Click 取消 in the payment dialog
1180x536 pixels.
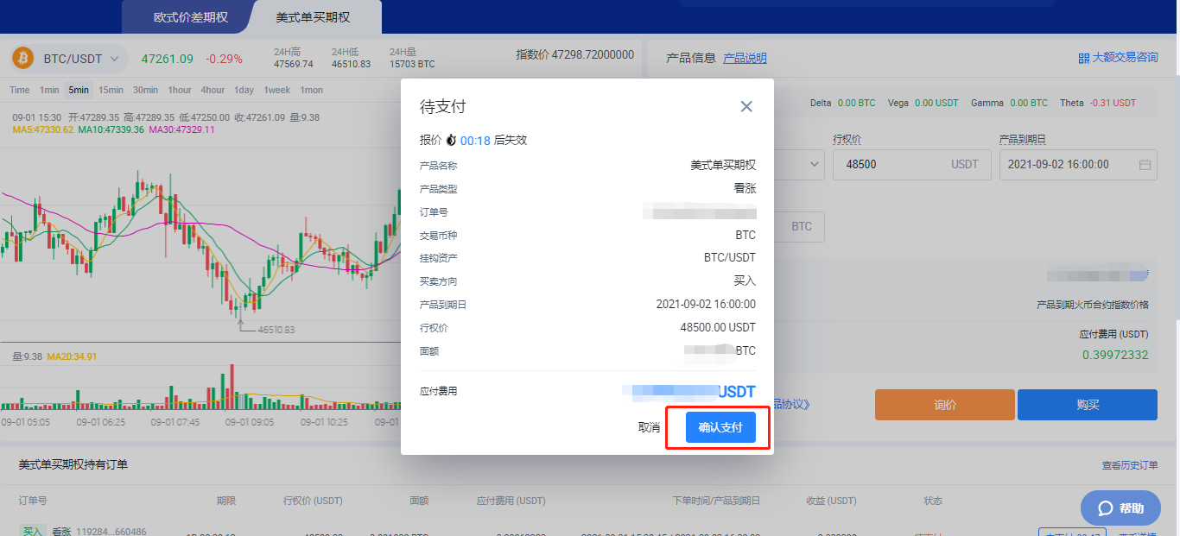click(x=649, y=427)
